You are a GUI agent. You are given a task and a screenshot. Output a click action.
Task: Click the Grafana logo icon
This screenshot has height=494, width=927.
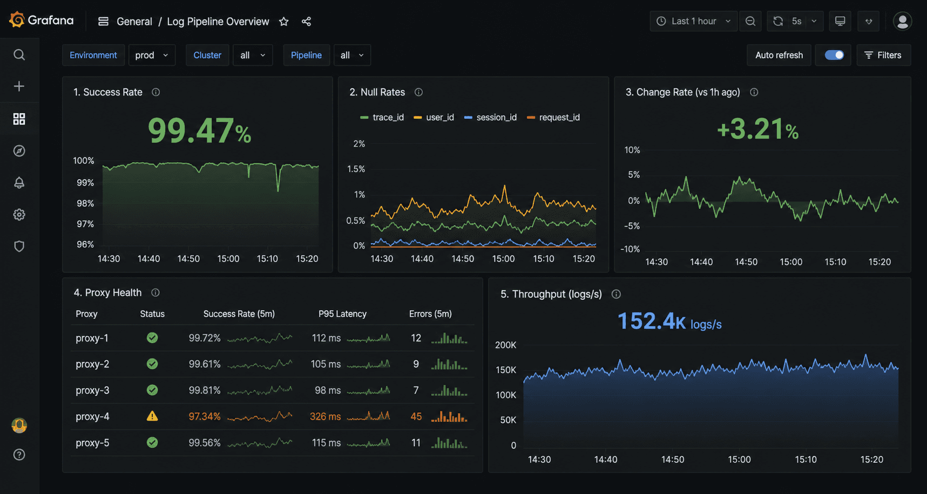click(x=17, y=20)
